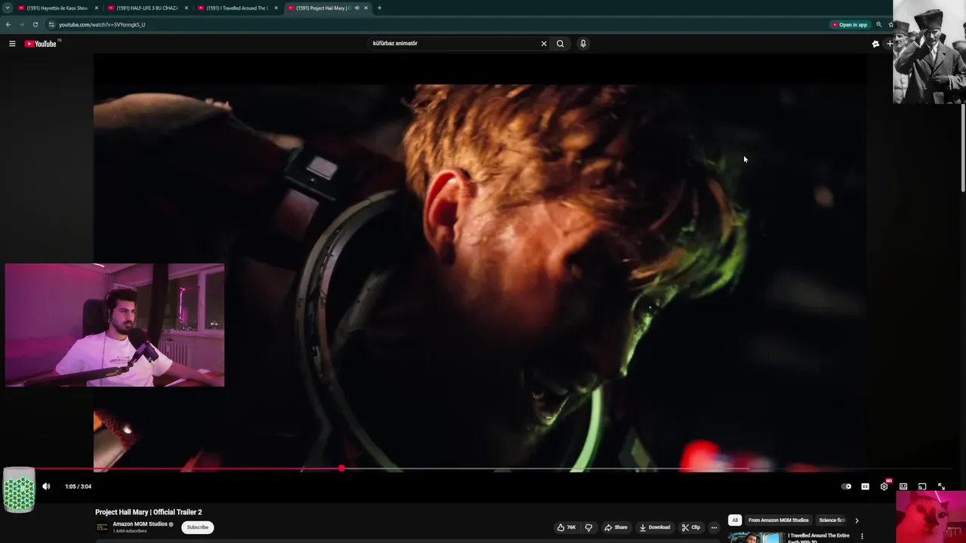Image resolution: width=966 pixels, height=543 pixels.
Task: Click the browser zoom magnifier icon
Action: coord(878,25)
